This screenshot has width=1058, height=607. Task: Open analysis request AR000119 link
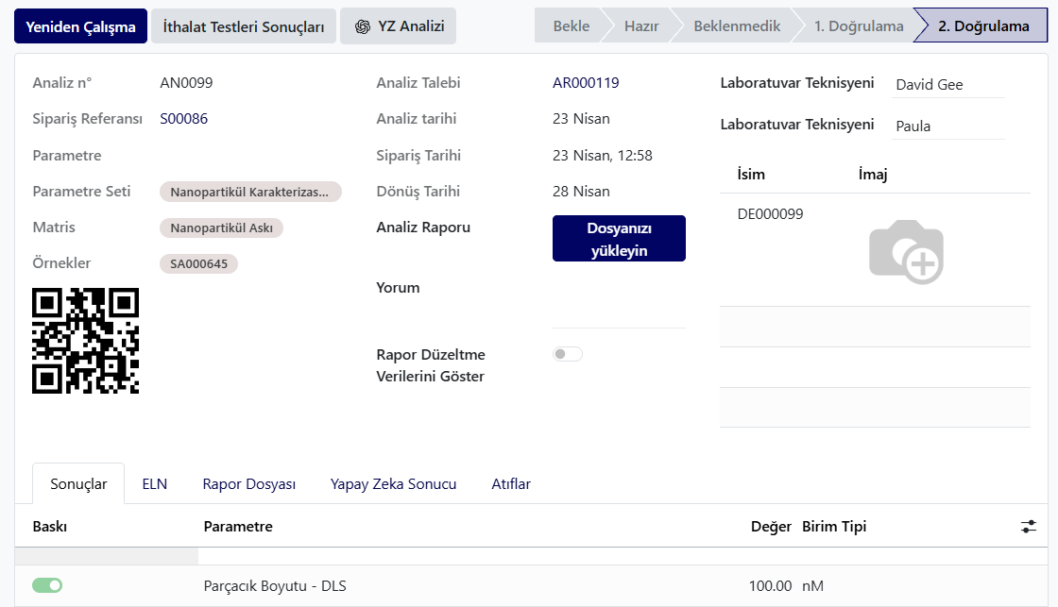point(586,83)
